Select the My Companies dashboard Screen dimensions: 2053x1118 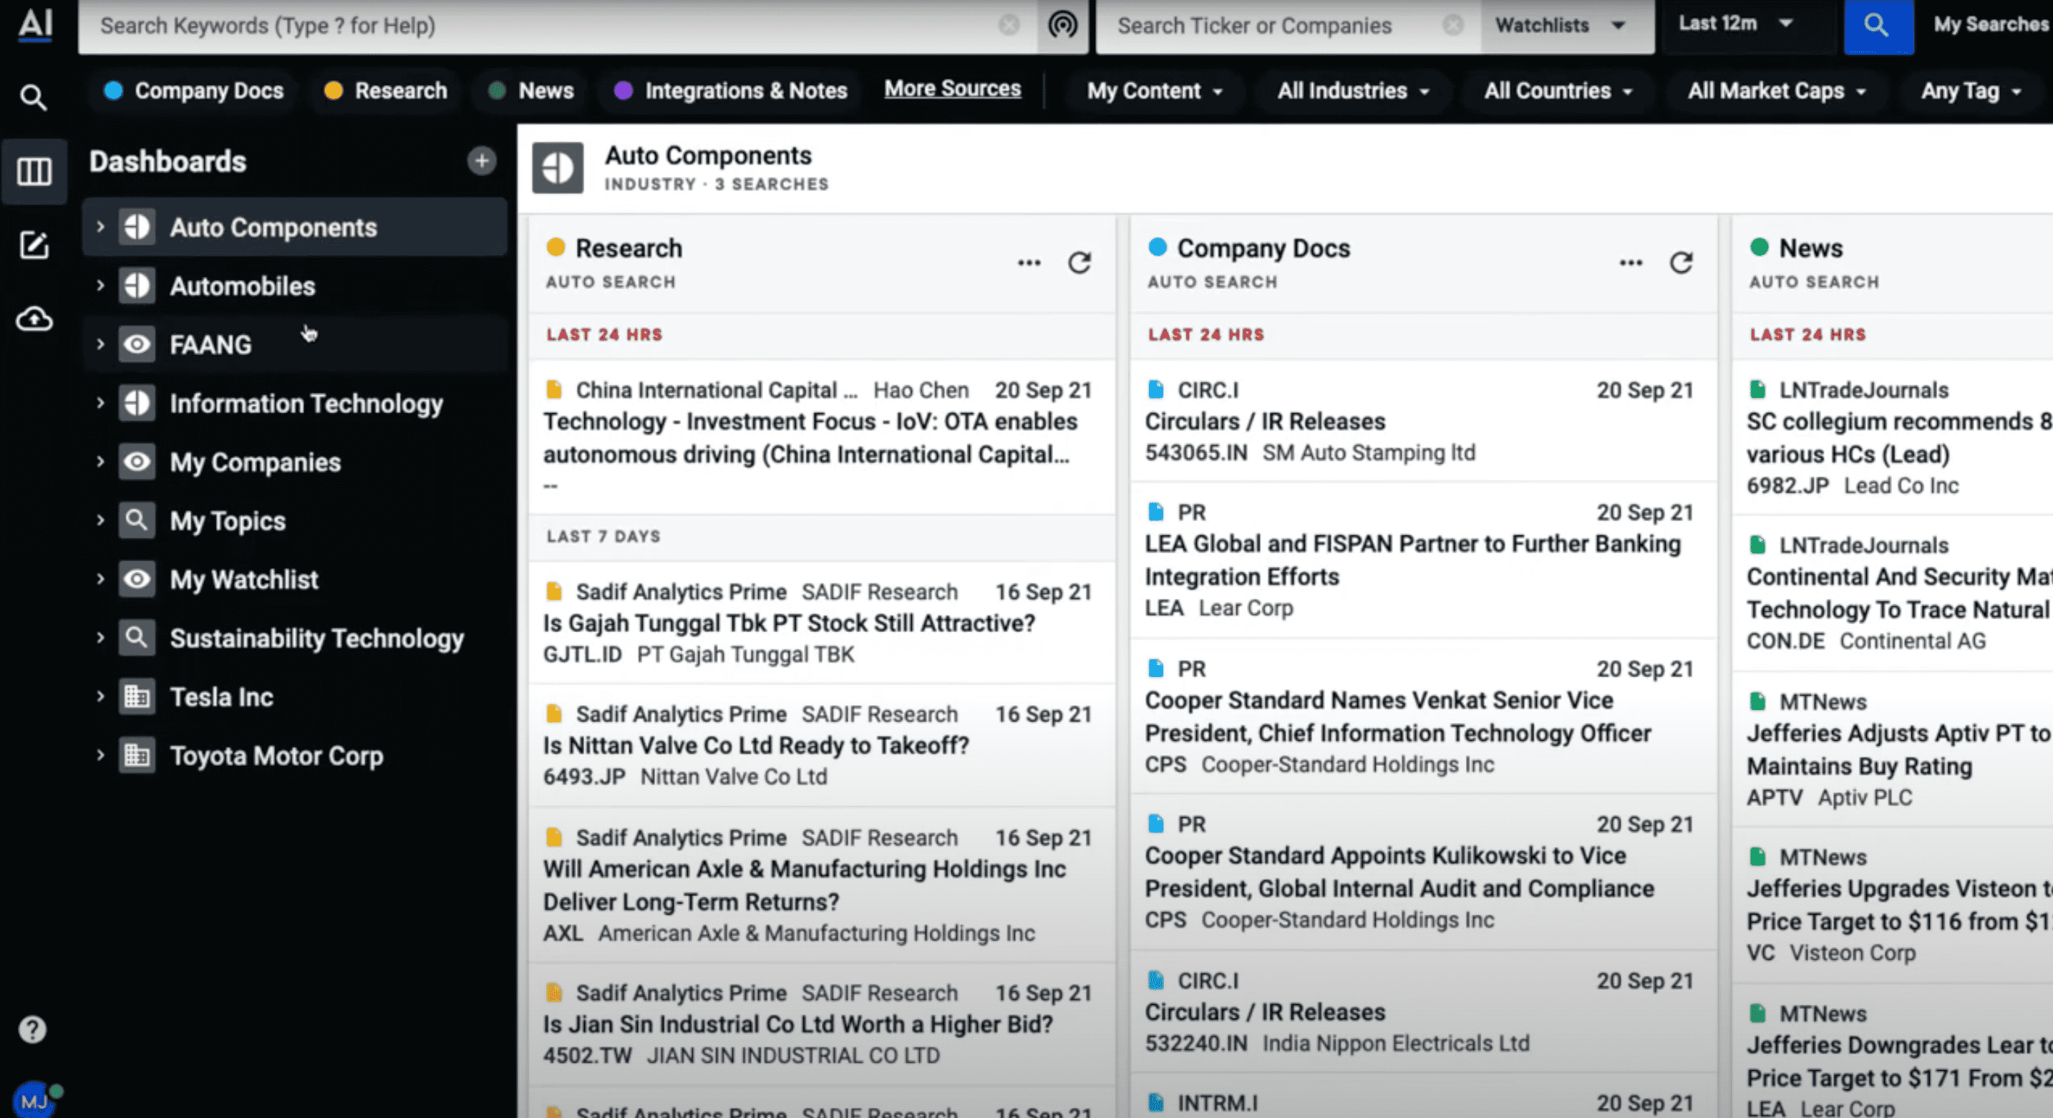tap(295, 462)
